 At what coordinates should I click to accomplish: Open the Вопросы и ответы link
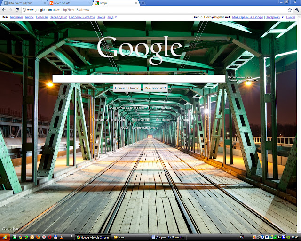click(82, 17)
